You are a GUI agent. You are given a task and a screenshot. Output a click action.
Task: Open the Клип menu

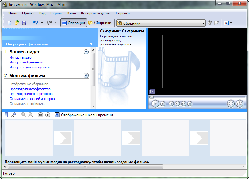pyautogui.click(x=72, y=13)
